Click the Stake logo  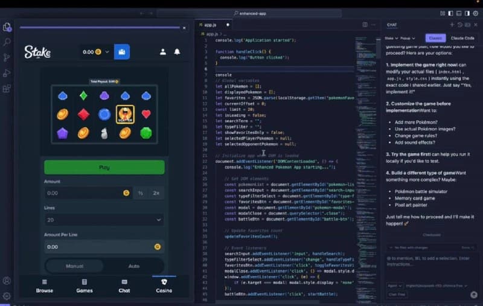pyautogui.click(x=37, y=52)
